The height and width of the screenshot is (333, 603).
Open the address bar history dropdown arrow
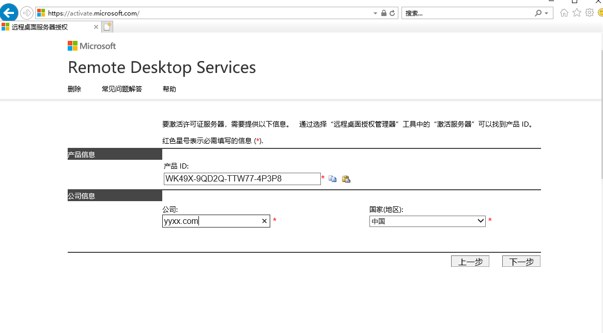coord(375,13)
